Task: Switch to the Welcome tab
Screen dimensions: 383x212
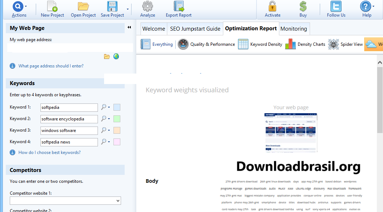Action: click(x=154, y=29)
